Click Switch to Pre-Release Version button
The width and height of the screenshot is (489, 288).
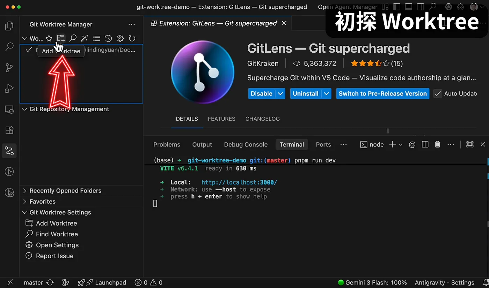click(x=383, y=93)
